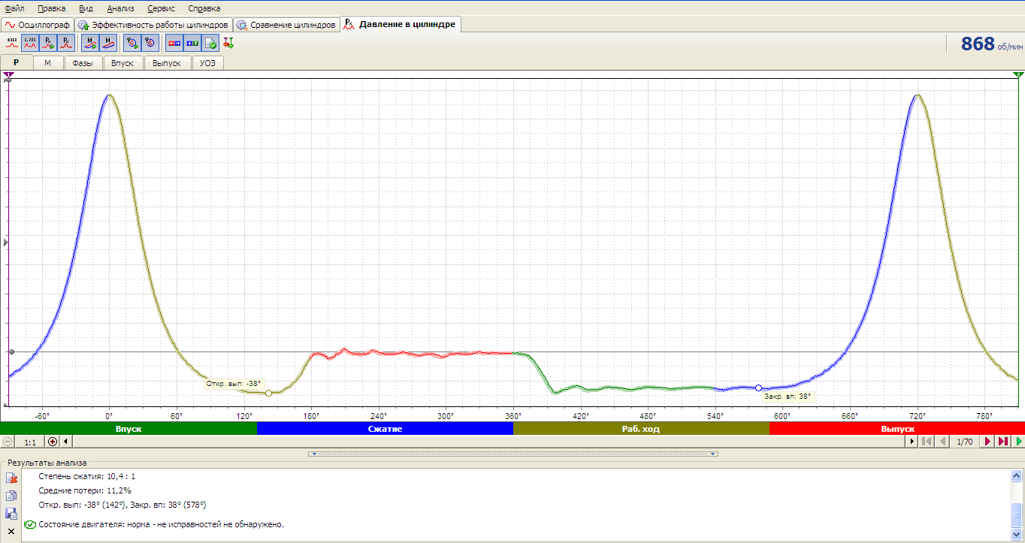Viewport: 1025px width, 543px height.
Task: Open the УОЗ sub-tab
Action: pyautogui.click(x=207, y=63)
